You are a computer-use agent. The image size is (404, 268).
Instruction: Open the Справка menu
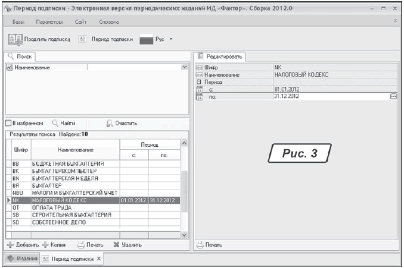coord(108,21)
